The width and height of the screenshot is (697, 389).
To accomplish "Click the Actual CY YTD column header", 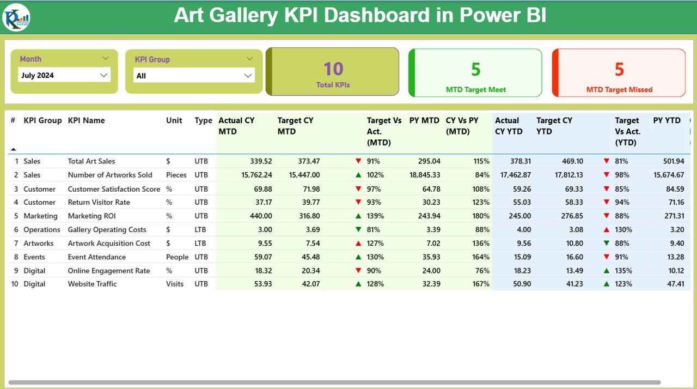I will [x=509, y=126].
